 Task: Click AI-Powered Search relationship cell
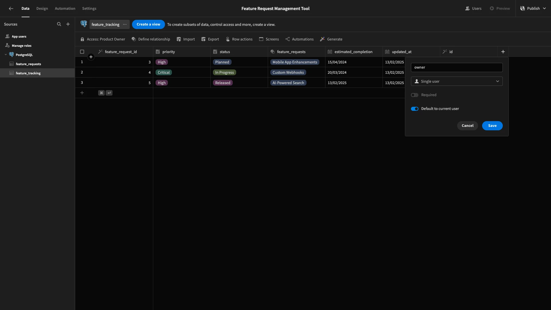(288, 83)
